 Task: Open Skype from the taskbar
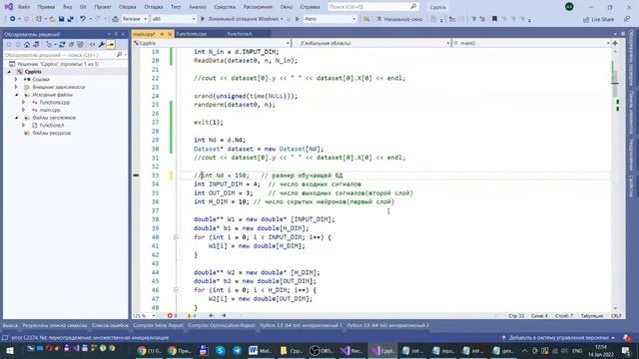(221, 350)
